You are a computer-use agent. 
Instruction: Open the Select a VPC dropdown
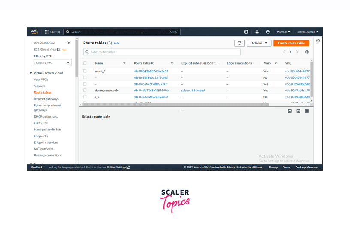click(53, 63)
